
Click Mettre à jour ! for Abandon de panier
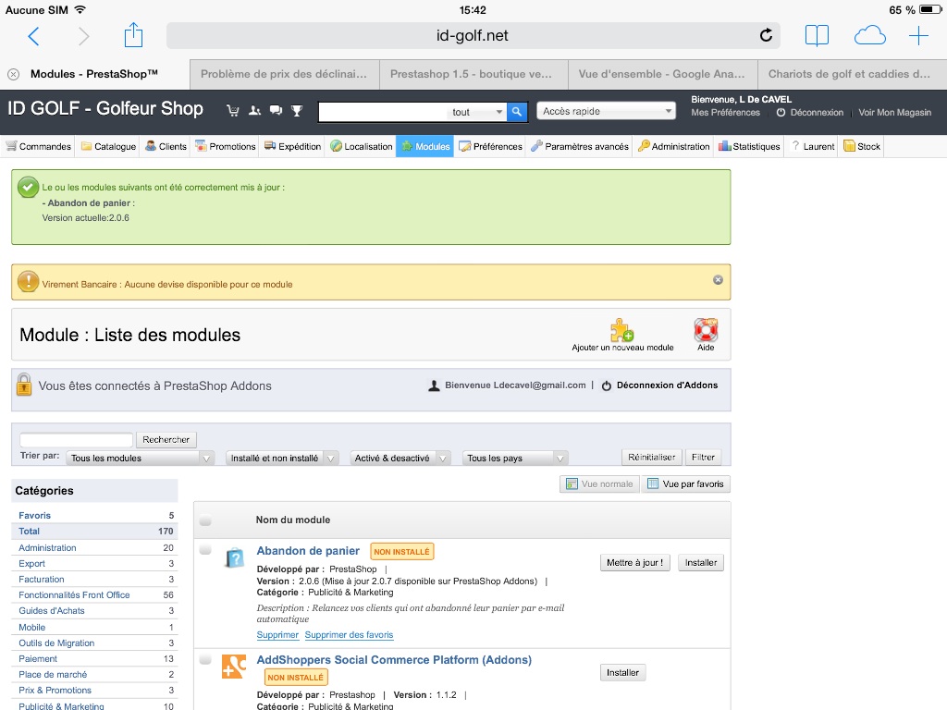(634, 563)
